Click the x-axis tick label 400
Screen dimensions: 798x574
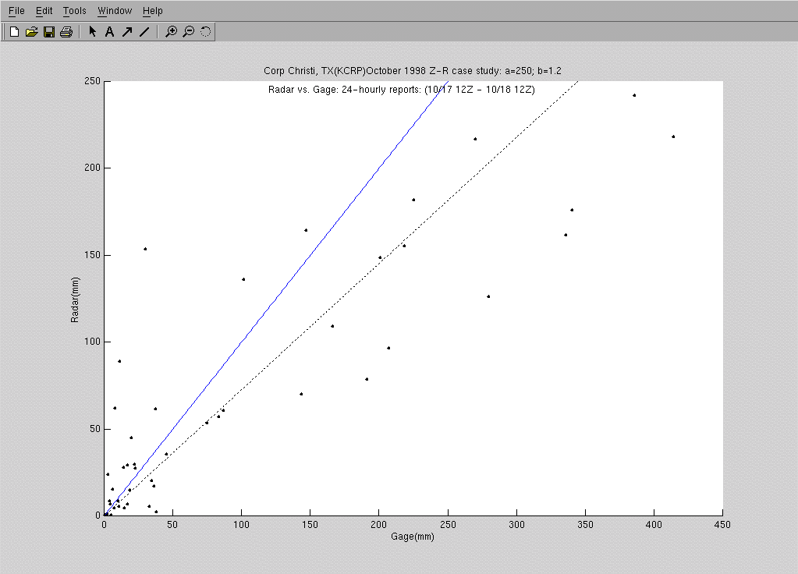tap(654, 525)
